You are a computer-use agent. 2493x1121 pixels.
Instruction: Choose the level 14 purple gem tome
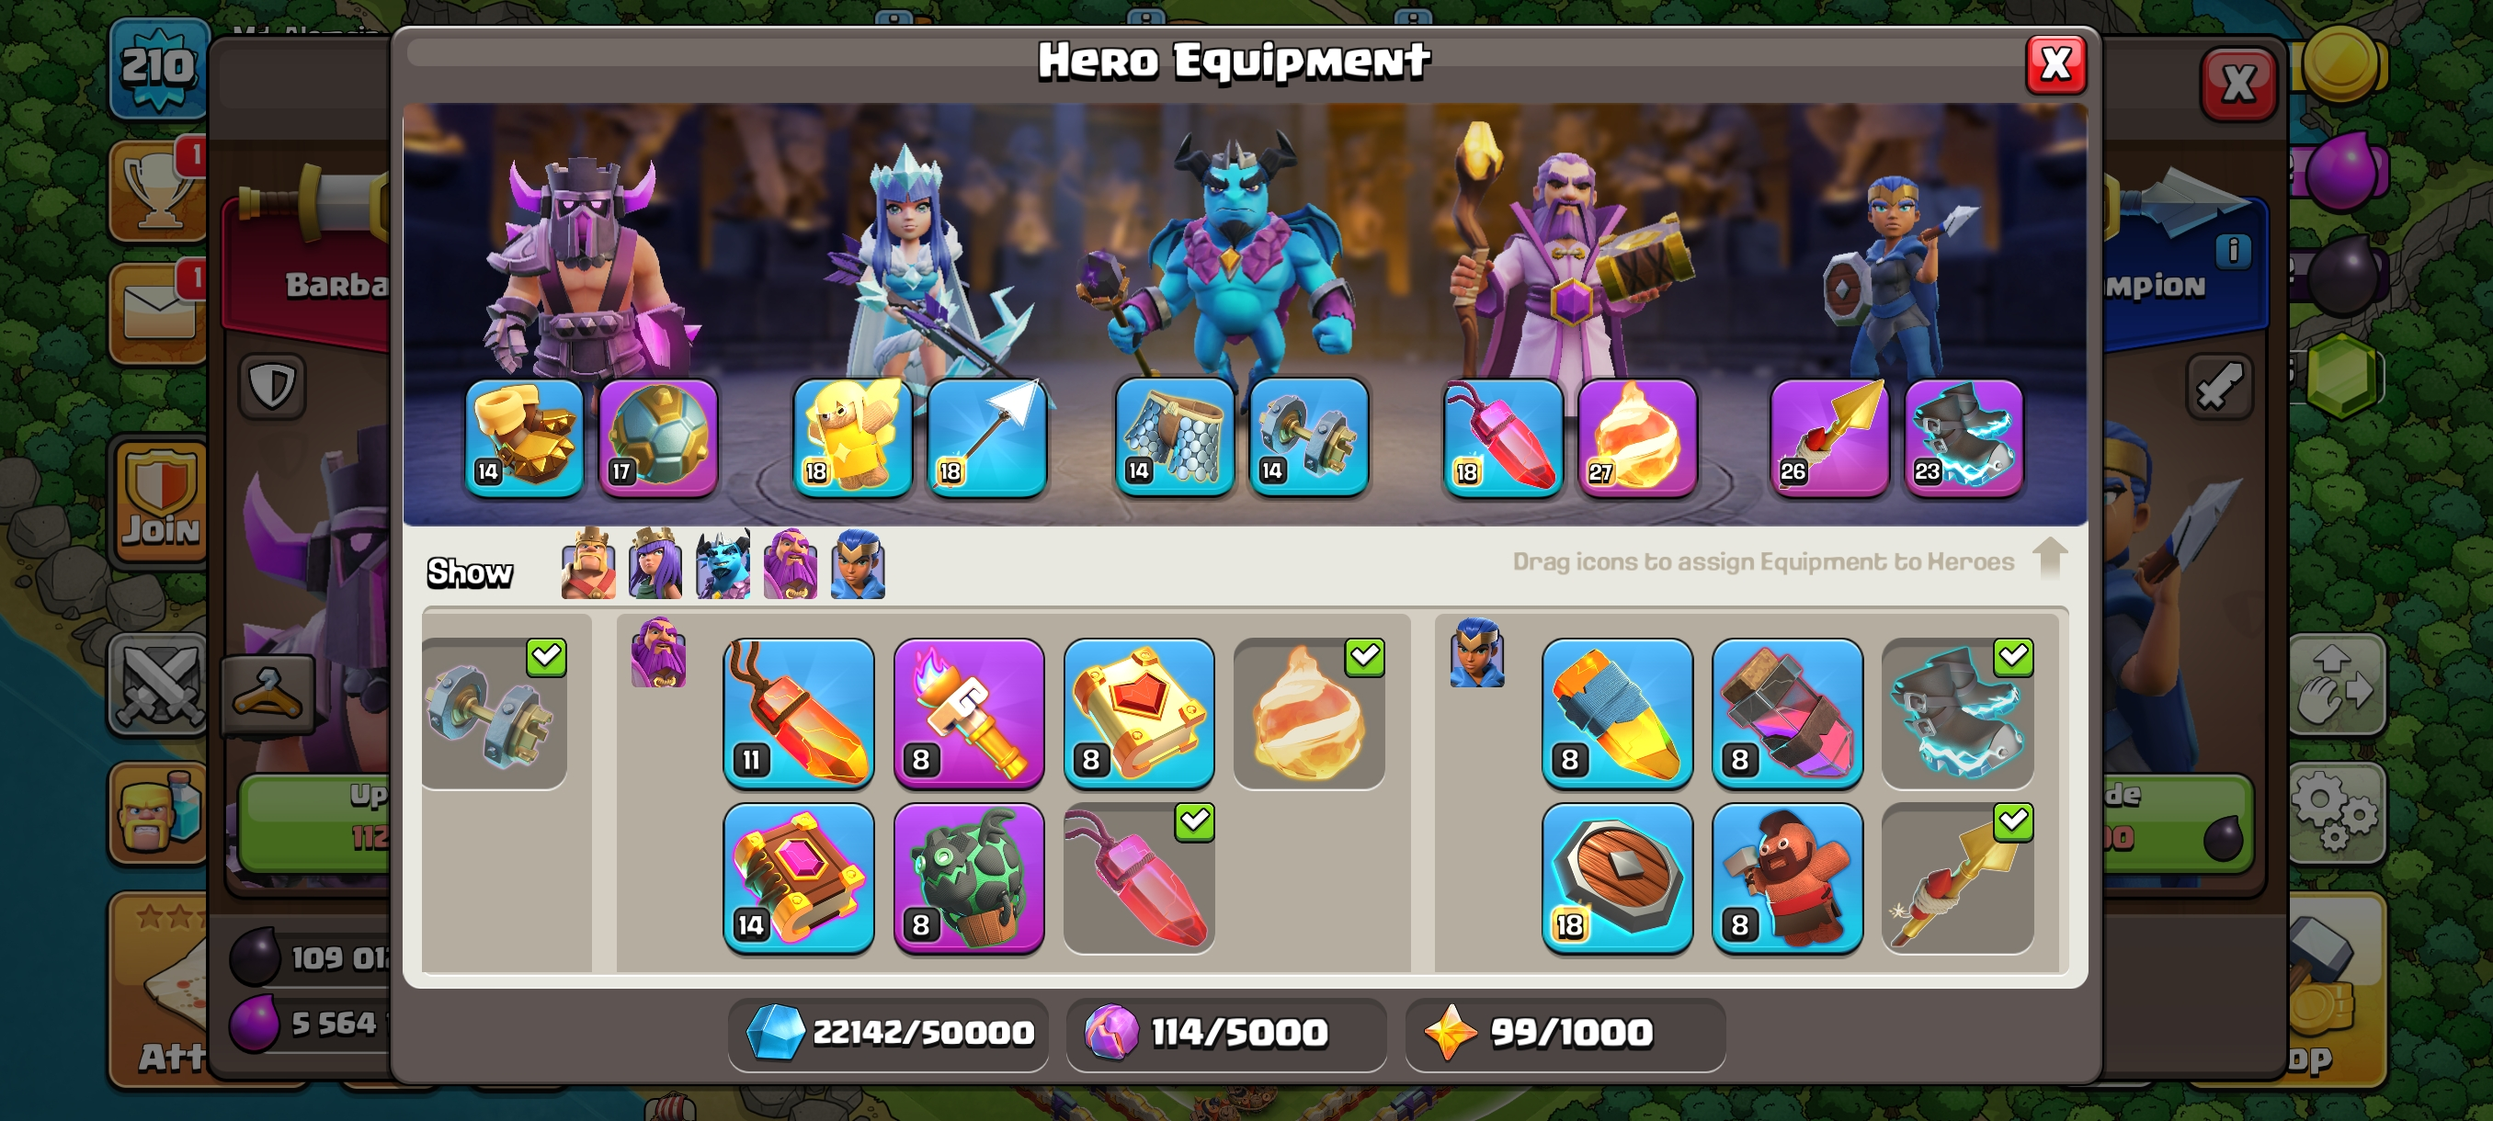[x=799, y=878]
